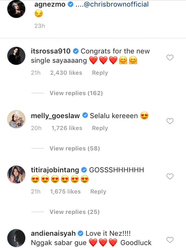
Task: Show the 25 replies under titirajobintang's comment
Action: (x=74, y=212)
